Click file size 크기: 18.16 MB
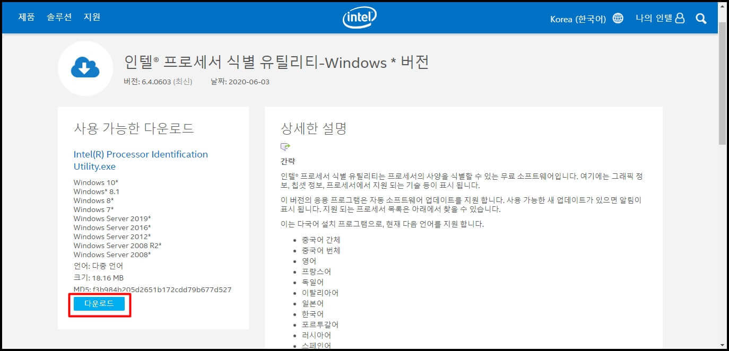The height and width of the screenshot is (351, 729). pyautogui.click(x=99, y=278)
